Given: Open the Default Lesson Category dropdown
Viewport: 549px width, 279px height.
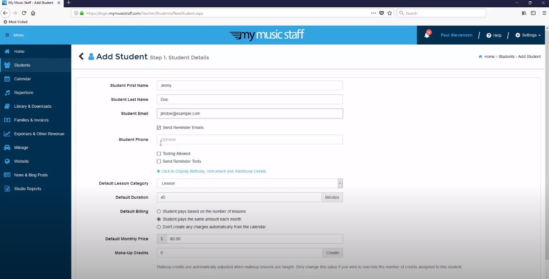Looking at the screenshot, I should point(250,183).
